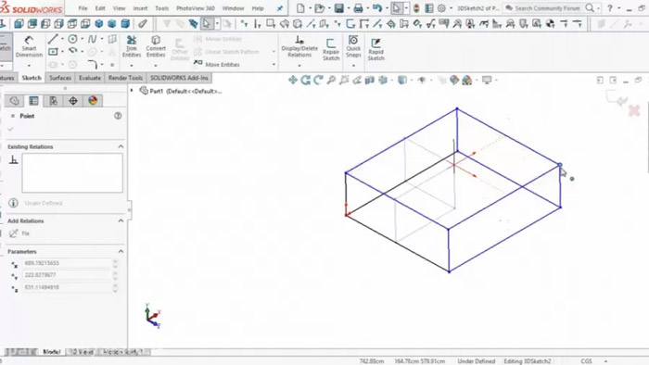Toggle Rapid Sketch mode
Image resolution: width=649 pixels, height=365 pixels.
point(375,49)
